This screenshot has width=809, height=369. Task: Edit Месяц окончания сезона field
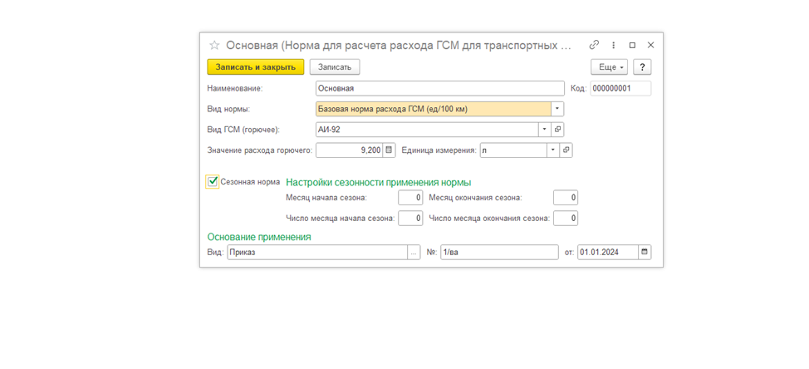[566, 198]
